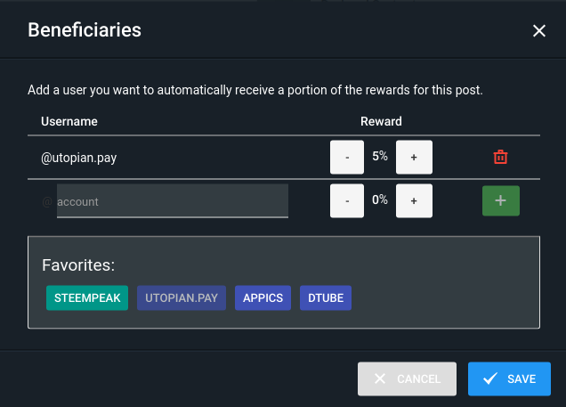The image size is (566, 407).
Task: Click the green add beneficiary plus button
Action: [x=500, y=200]
